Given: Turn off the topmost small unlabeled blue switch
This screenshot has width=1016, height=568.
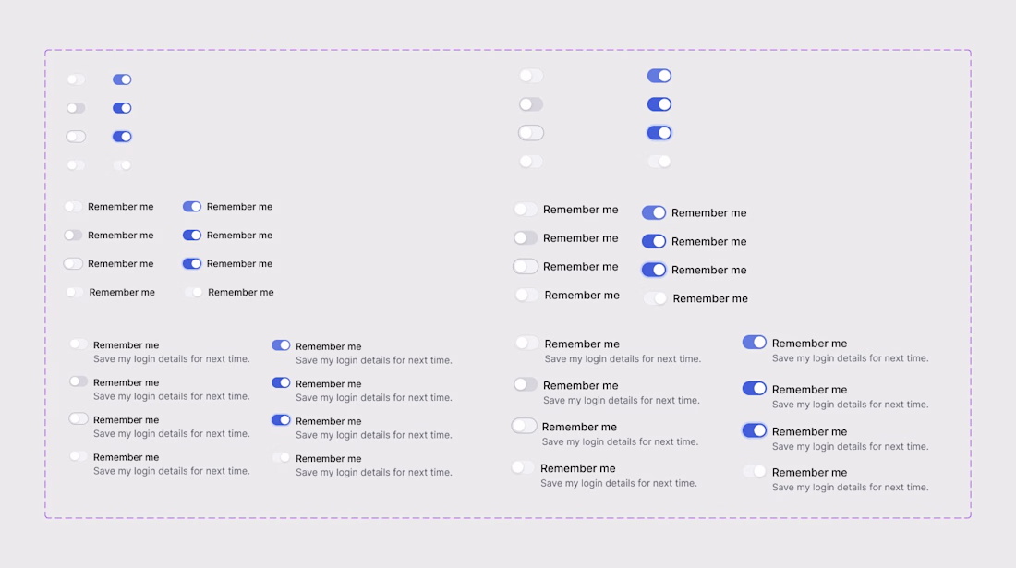Looking at the screenshot, I should coord(122,79).
